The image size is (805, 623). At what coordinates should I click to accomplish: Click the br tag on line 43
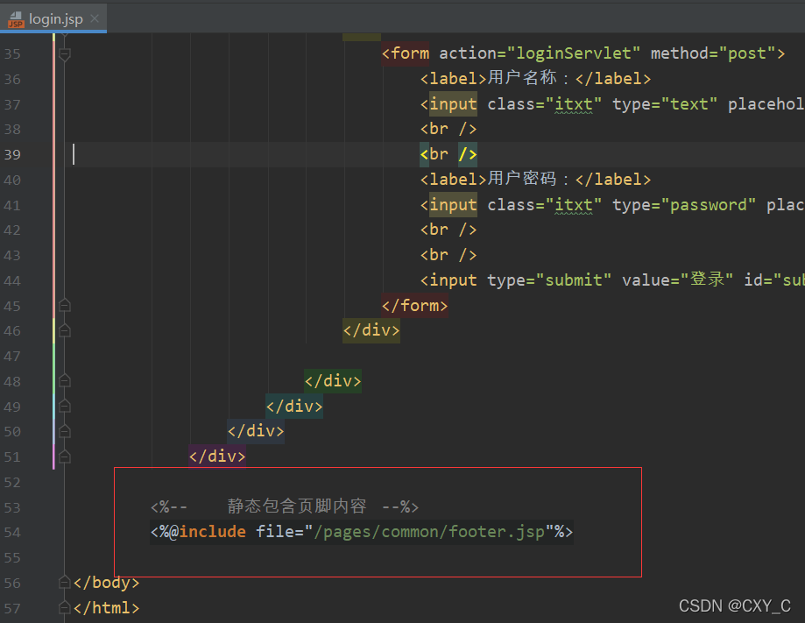pyautogui.click(x=448, y=254)
